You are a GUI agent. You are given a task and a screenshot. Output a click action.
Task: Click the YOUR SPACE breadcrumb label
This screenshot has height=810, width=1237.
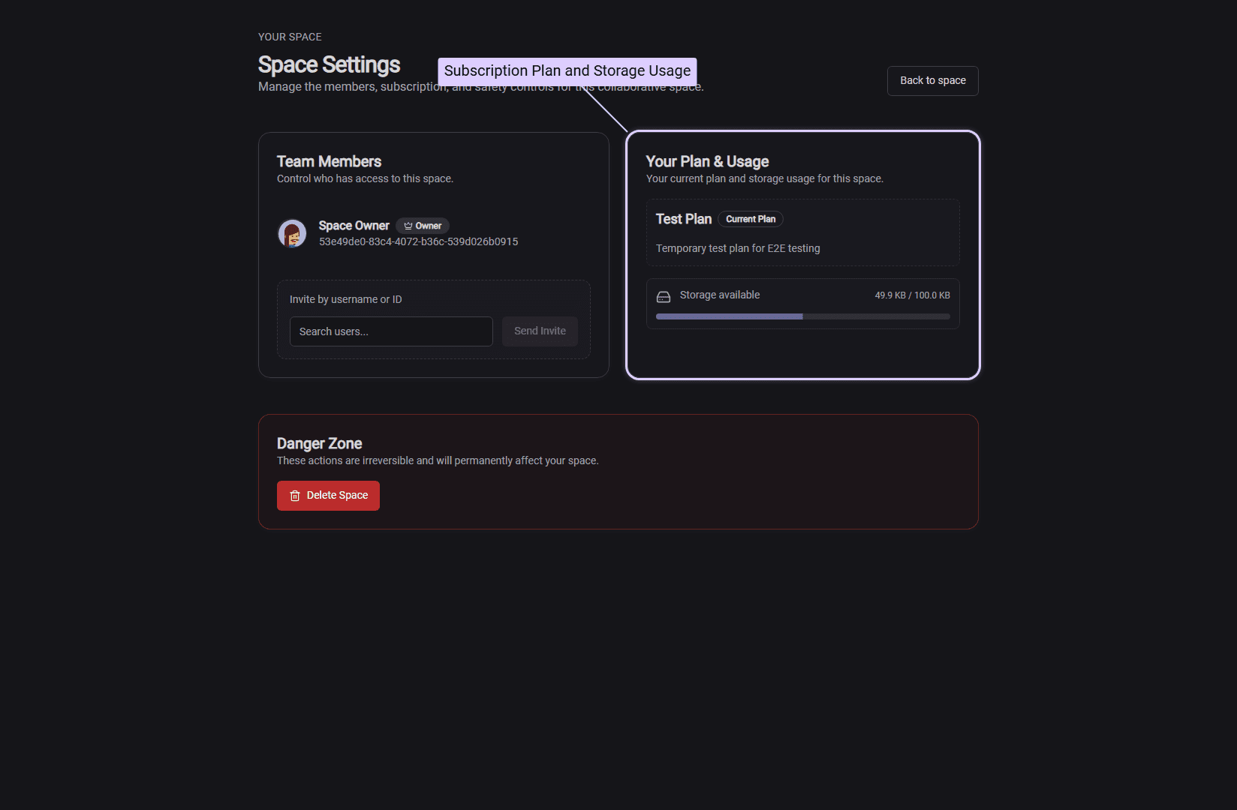point(290,36)
